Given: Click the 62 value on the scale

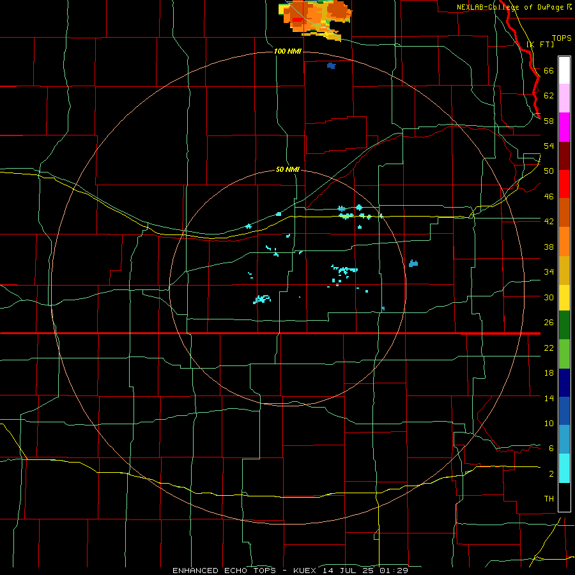Looking at the screenshot, I should (549, 95).
